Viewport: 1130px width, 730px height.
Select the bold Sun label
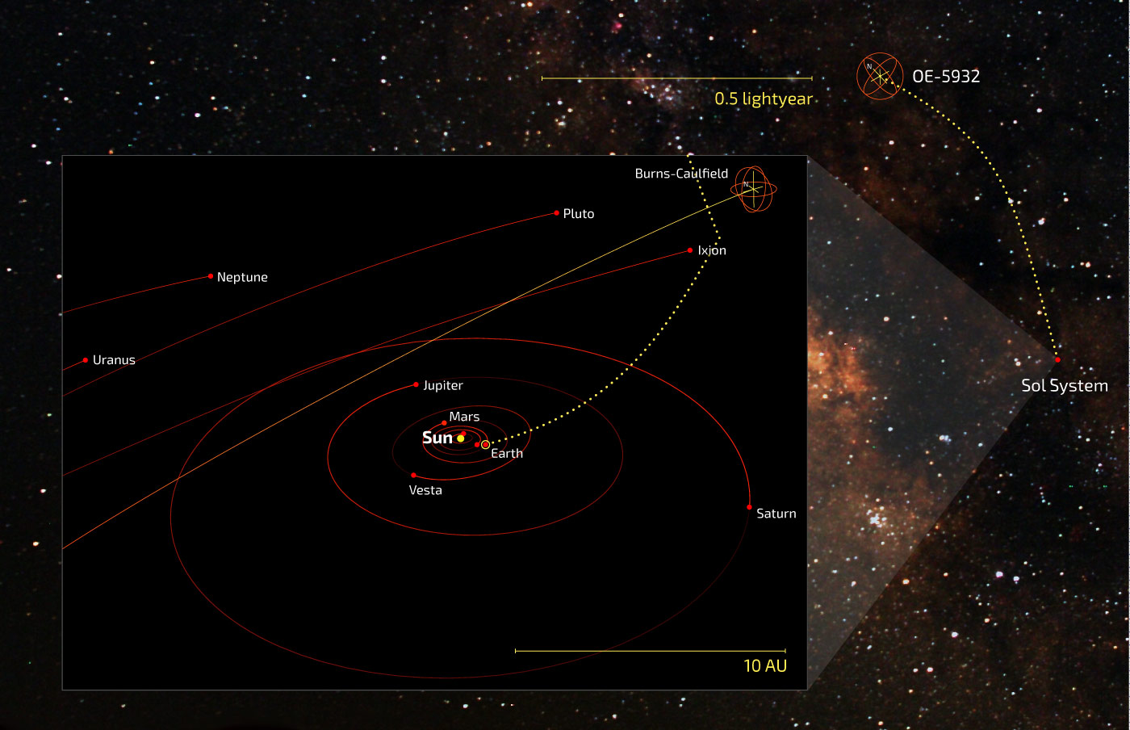tap(437, 438)
